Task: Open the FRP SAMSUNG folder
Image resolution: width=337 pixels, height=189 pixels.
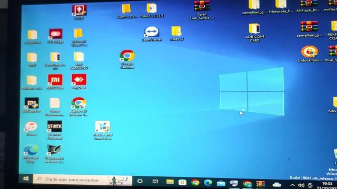Action: point(79,60)
